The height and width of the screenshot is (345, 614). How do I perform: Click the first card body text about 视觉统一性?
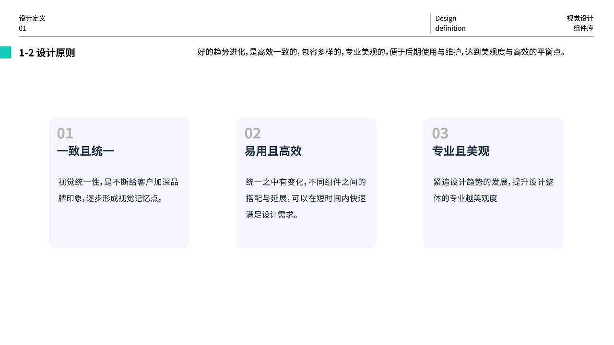tap(119, 190)
